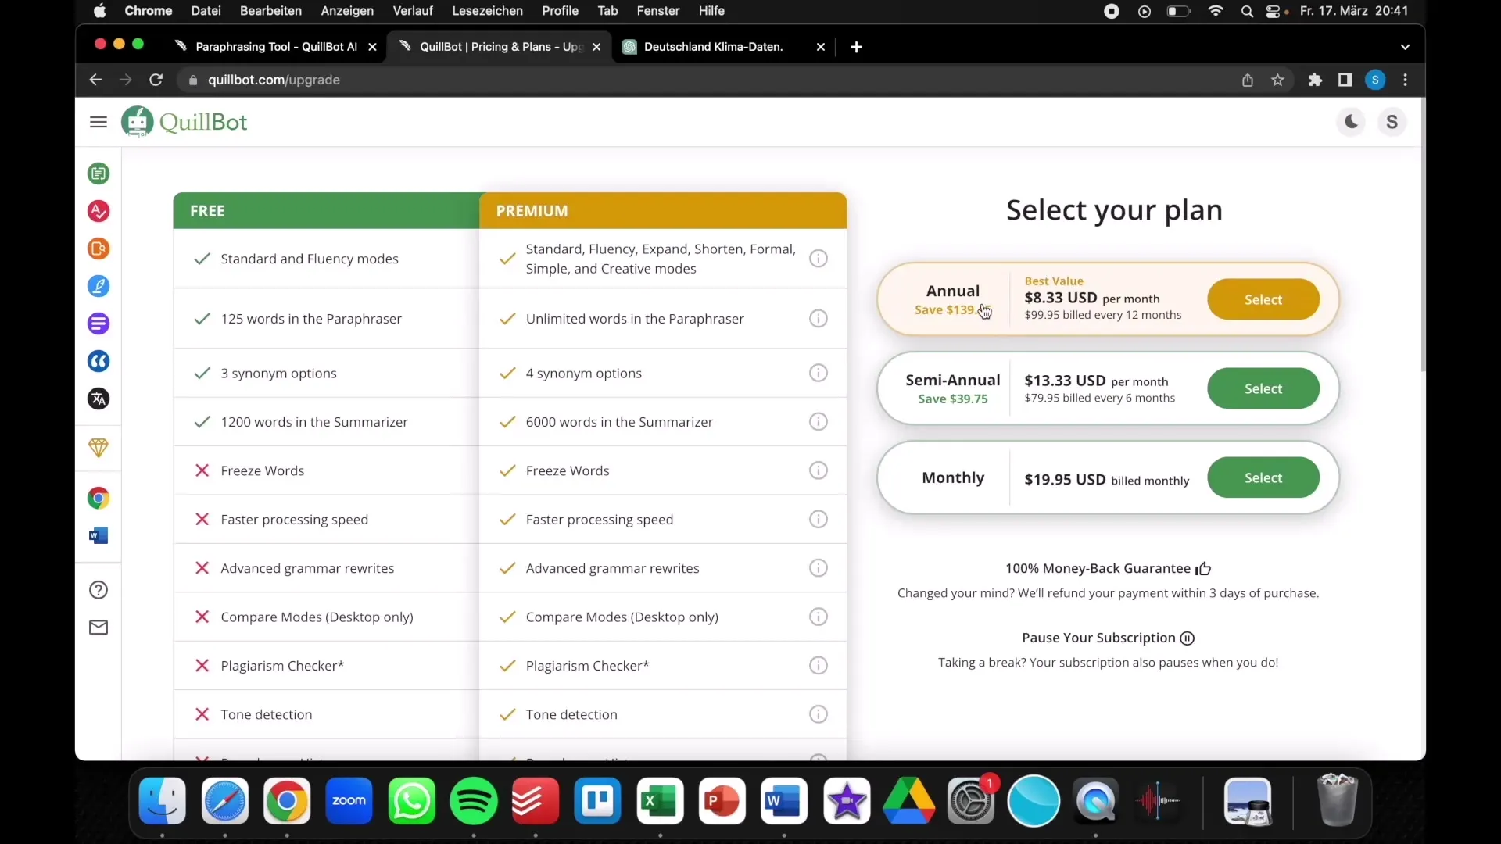
Task: Select the Annual plan
Action: coord(1263,299)
